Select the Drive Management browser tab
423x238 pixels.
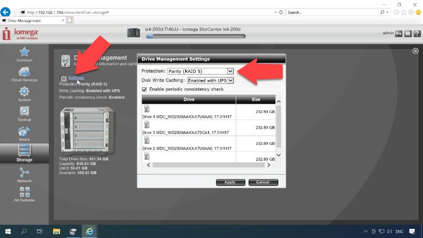coord(33,20)
